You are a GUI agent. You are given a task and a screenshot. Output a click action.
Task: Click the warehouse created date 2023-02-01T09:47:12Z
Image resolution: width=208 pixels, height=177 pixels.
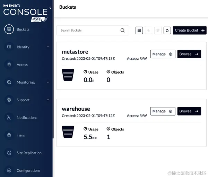tap(96, 116)
